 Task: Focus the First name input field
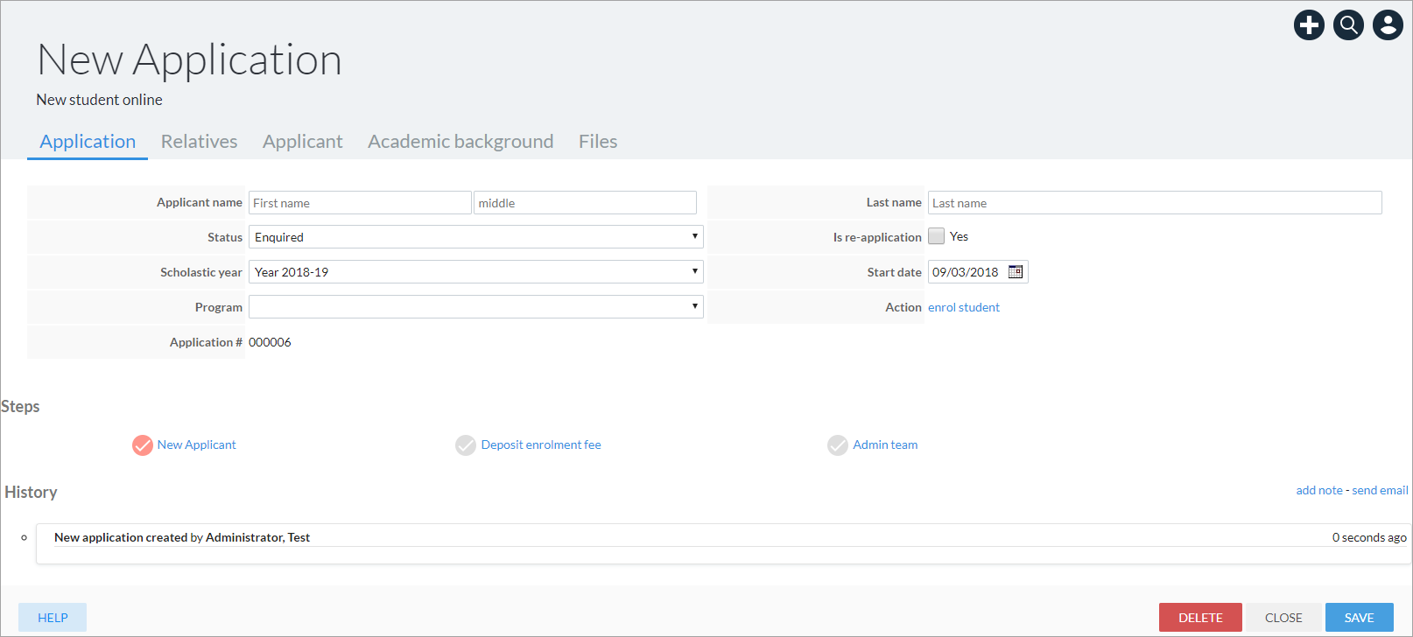pyautogui.click(x=360, y=203)
